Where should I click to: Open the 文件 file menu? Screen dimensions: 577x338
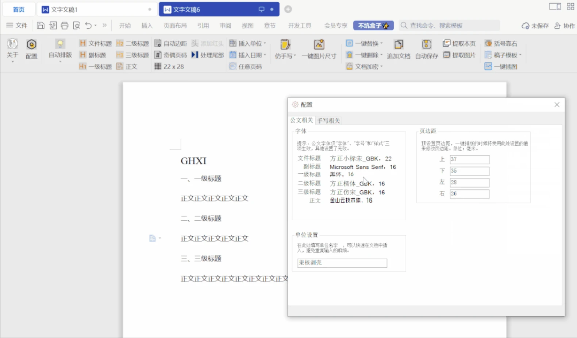tap(17, 25)
